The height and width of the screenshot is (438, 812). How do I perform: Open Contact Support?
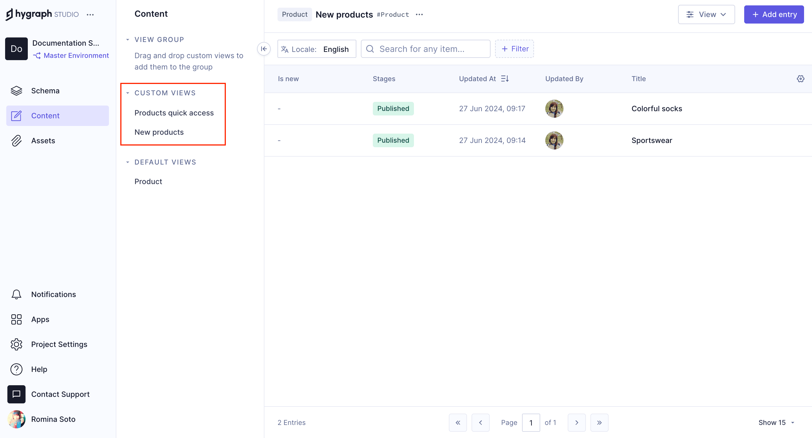tap(60, 394)
